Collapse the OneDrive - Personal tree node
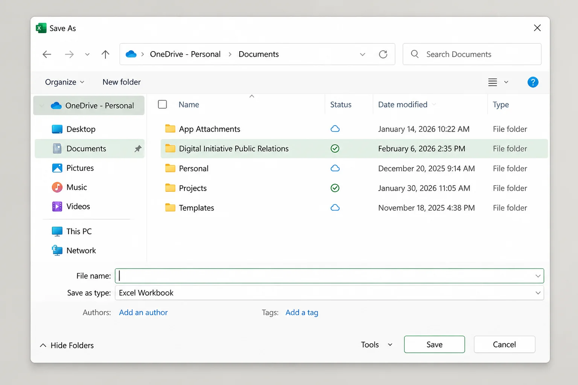The height and width of the screenshot is (385, 578). pos(42,106)
